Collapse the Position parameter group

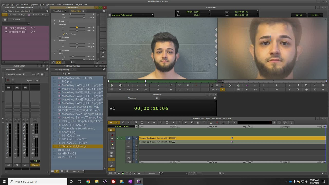point(55,40)
